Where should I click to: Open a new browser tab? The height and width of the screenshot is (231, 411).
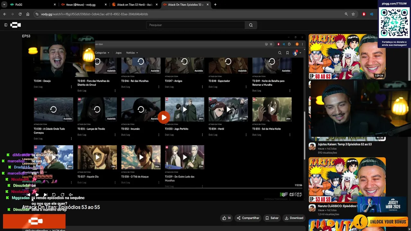click(215, 4)
